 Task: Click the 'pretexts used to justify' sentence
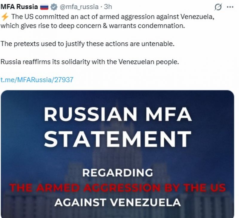pos(87,44)
